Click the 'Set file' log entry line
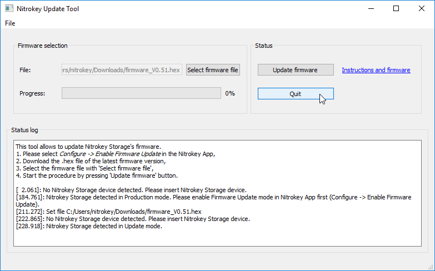Screen dimensions: 435x271 coord(108,212)
